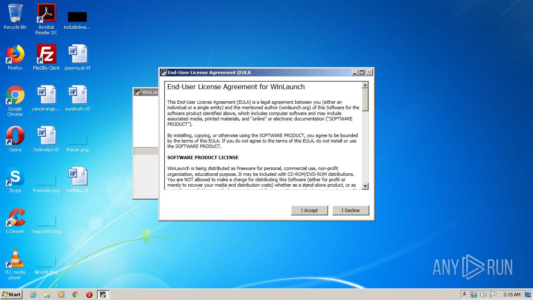This screenshot has height=300, width=533.
Task: Switch to WinLaunch taskbar button
Action: pos(103,295)
